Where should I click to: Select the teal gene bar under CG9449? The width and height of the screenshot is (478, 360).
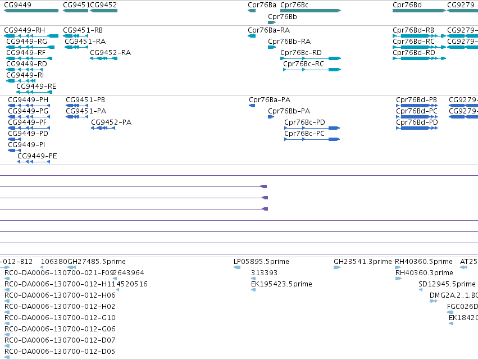31,11
